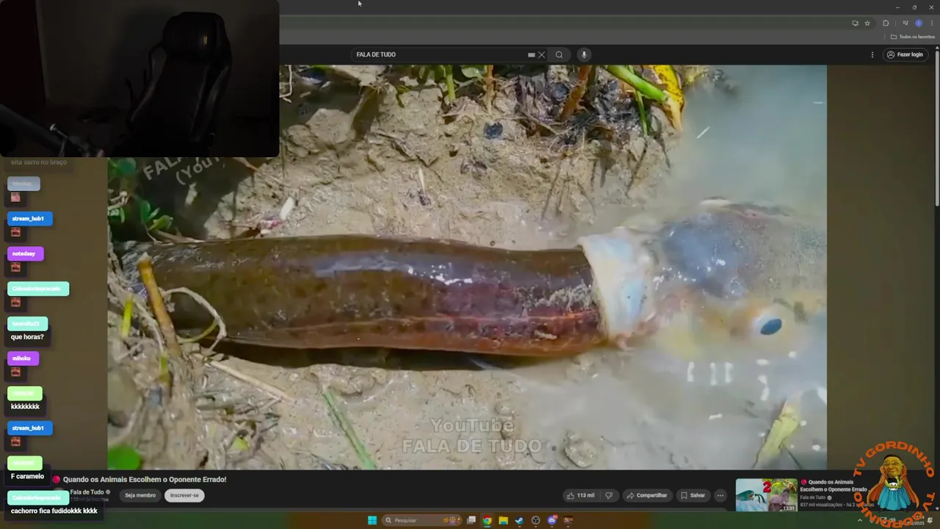Open Chrome profile avatar
The width and height of the screenshot is (940, 529).
[x=918, y=24]
